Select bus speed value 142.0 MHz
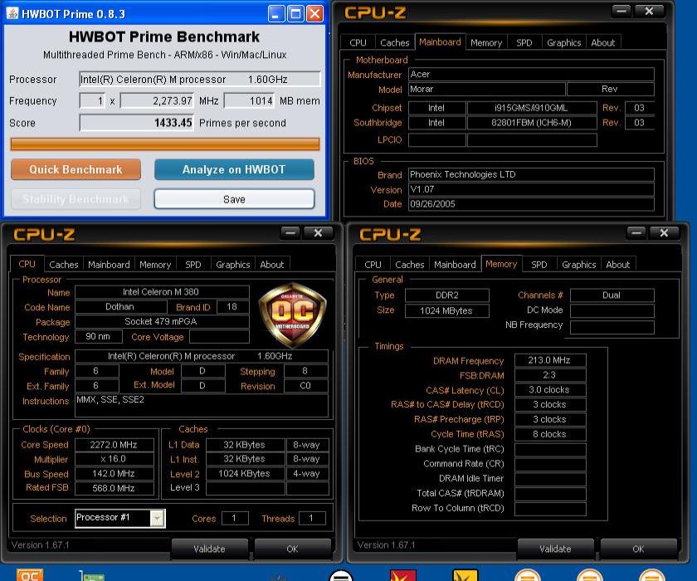Viewport: 697px width, 581px height. click(115, 473)
